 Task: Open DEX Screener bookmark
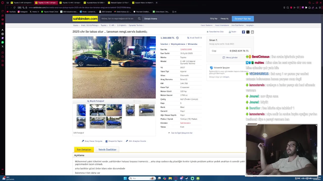coord(105,12)
